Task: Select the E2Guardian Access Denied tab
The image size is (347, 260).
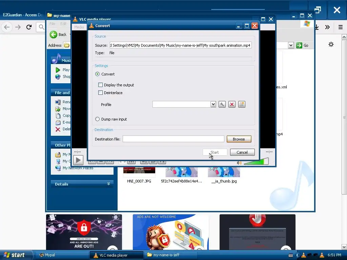Action: [x=22, y=15]
